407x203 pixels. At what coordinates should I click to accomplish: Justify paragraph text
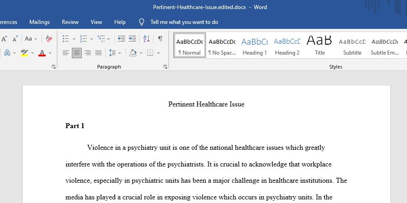click(x=98, y=53)
